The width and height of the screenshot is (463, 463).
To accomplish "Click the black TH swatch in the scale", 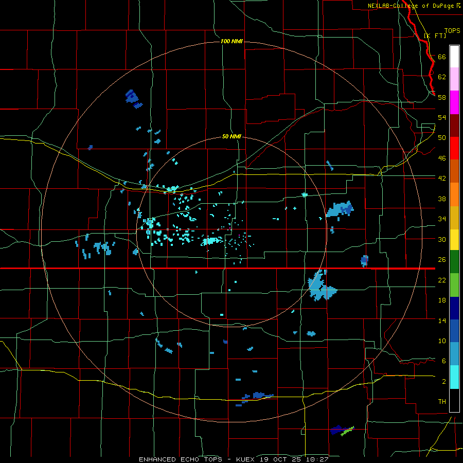I will coord(454,400).
